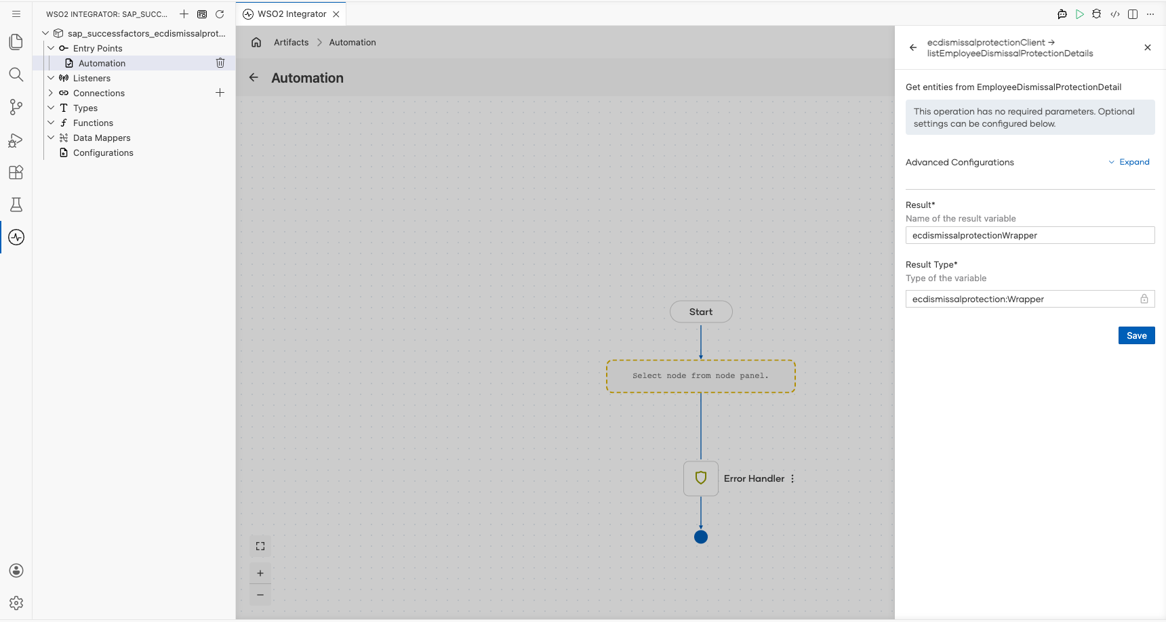This screenshot has height=622, width=1166.
Task: Zoom in with the plus canvas button
Action: click(x=260, y=573)
